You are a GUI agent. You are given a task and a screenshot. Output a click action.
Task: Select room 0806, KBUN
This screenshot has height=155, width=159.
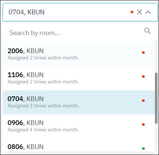coord(79,145)
